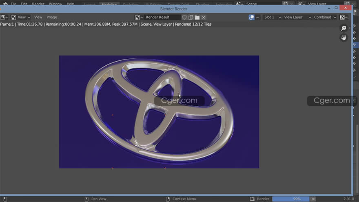Switch to Modeling workspace tab

pyautogui.click(x=109, y=4)
